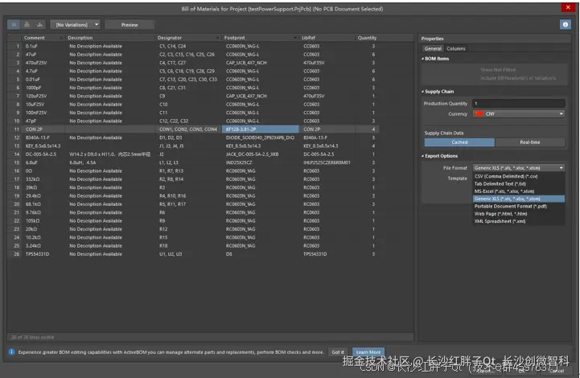The image size is (580, 378).
Task: Choose MS-Excel format option
Action: pos(519,191)
